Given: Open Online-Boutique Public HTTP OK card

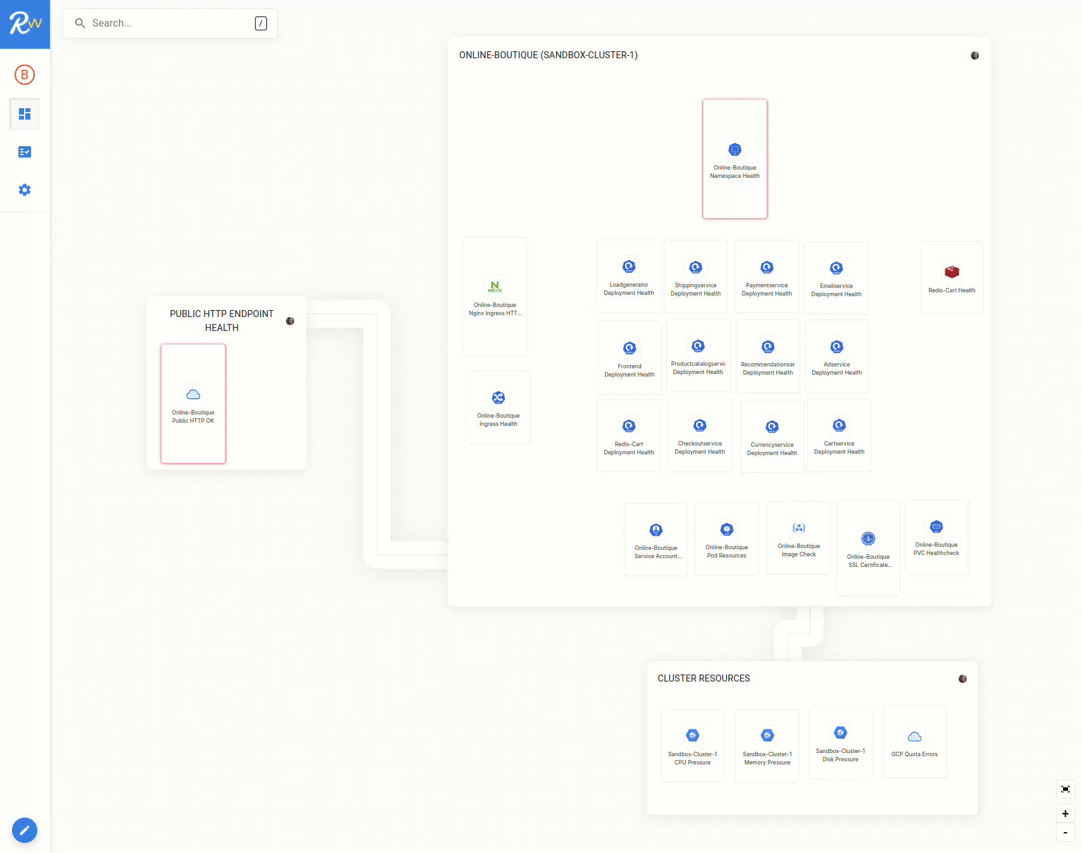Looking at the screenshot, I should tap(193, 404).
